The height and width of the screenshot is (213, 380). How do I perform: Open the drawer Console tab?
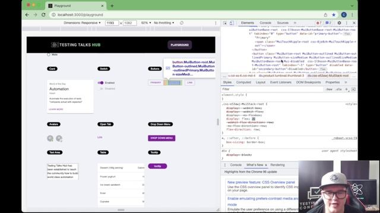(236, 165)
